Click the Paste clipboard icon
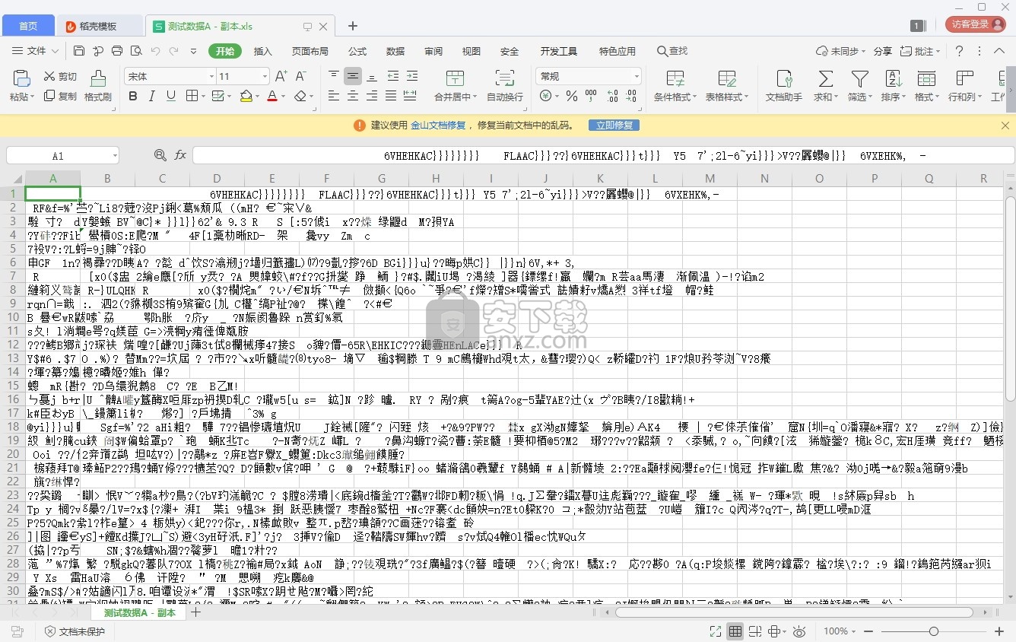 coord(21,78)
